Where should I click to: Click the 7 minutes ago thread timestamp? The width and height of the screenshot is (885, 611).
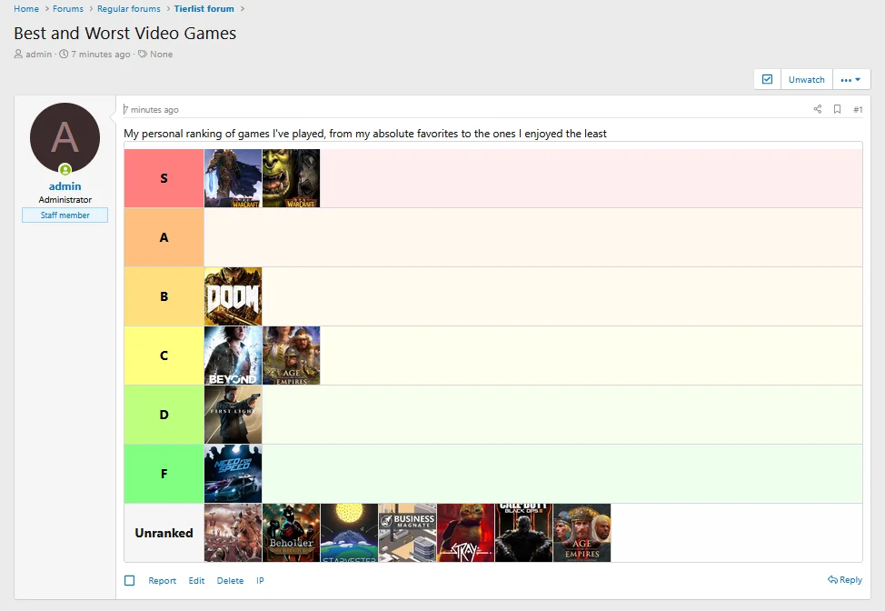pos(101,55)
